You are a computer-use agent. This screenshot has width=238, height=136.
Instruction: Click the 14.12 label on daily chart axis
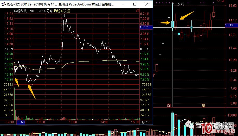pos(233,20)
